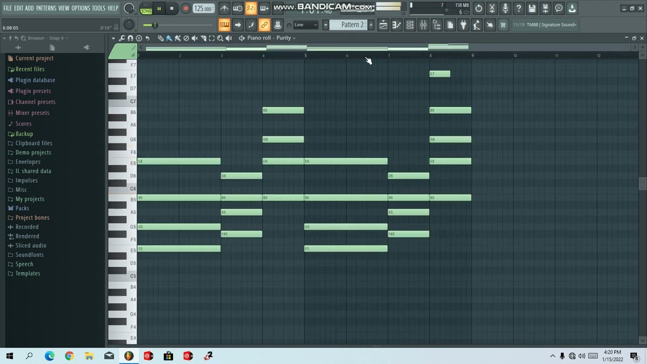
Task: Open Recent files in browser
Action: coord(30,69)
